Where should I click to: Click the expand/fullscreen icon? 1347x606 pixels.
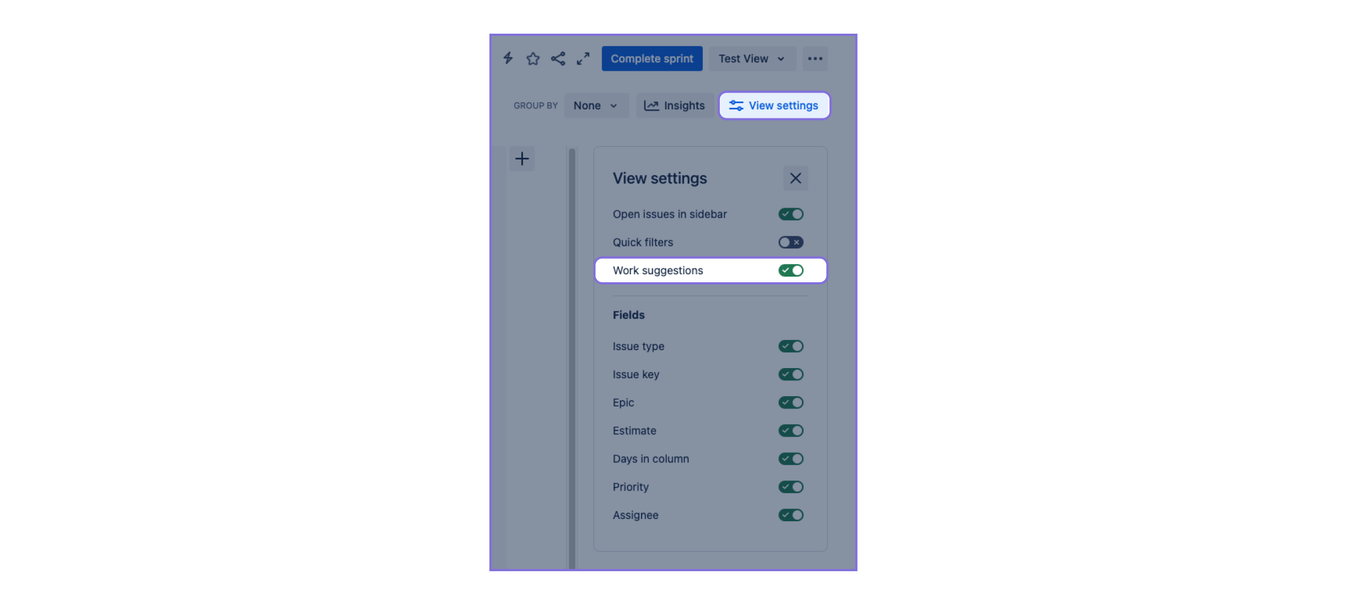coord(583,58)
